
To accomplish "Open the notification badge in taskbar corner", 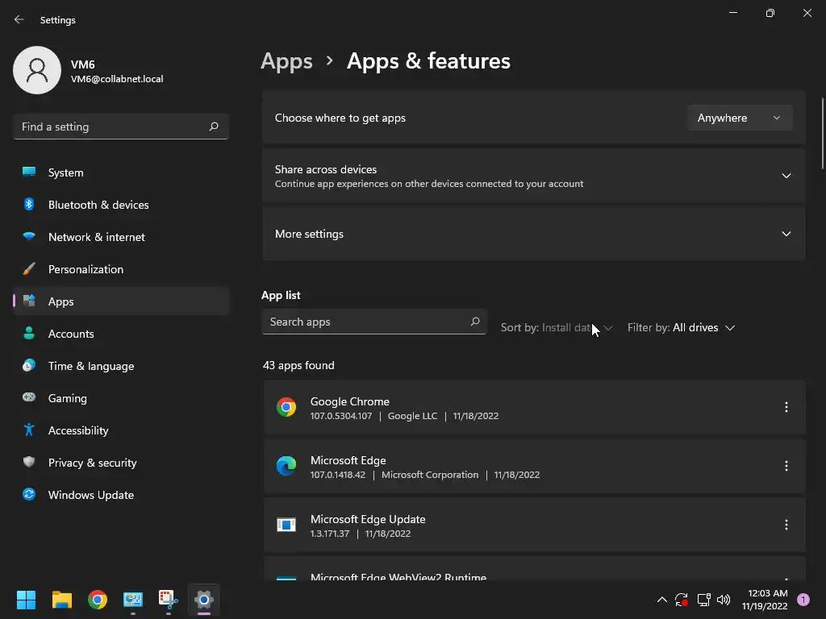I will pos(803,600).
